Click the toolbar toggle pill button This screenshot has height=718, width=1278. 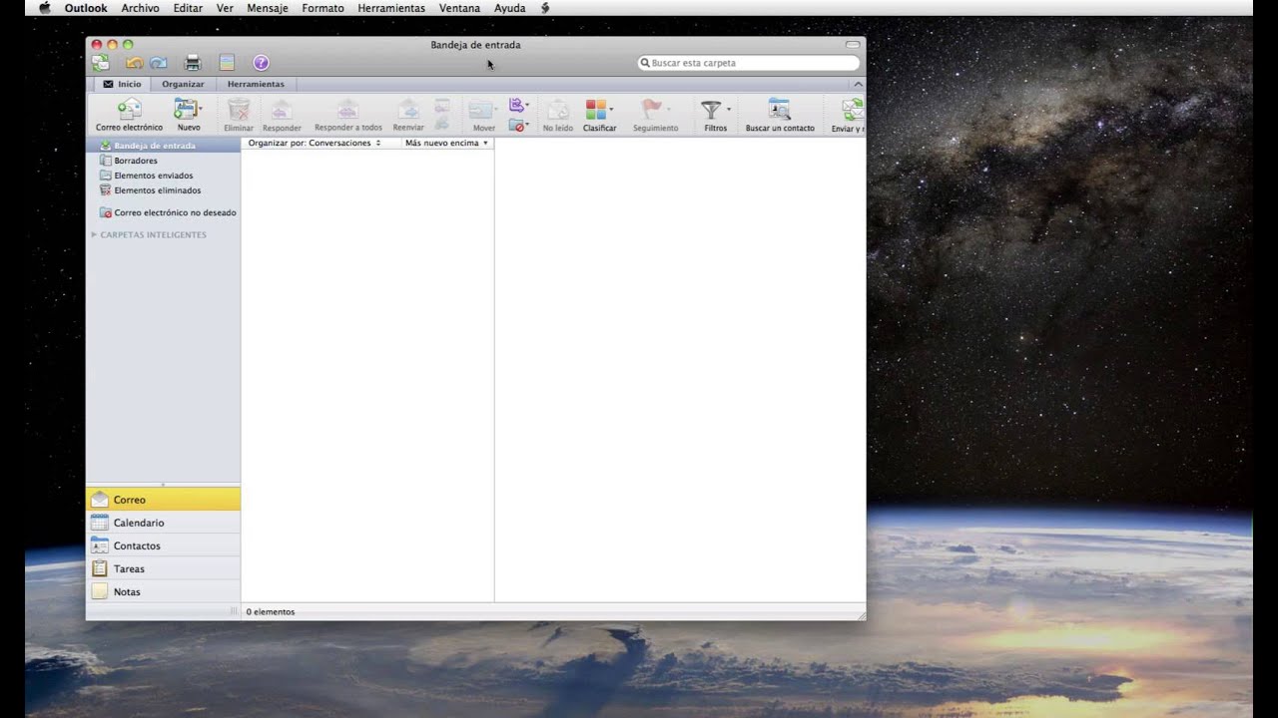pyautogui.click(x=852, y=45)
